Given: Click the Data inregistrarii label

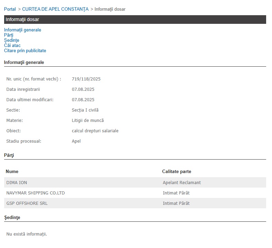Looking at the screenshot, I should [x=23, y=89].
